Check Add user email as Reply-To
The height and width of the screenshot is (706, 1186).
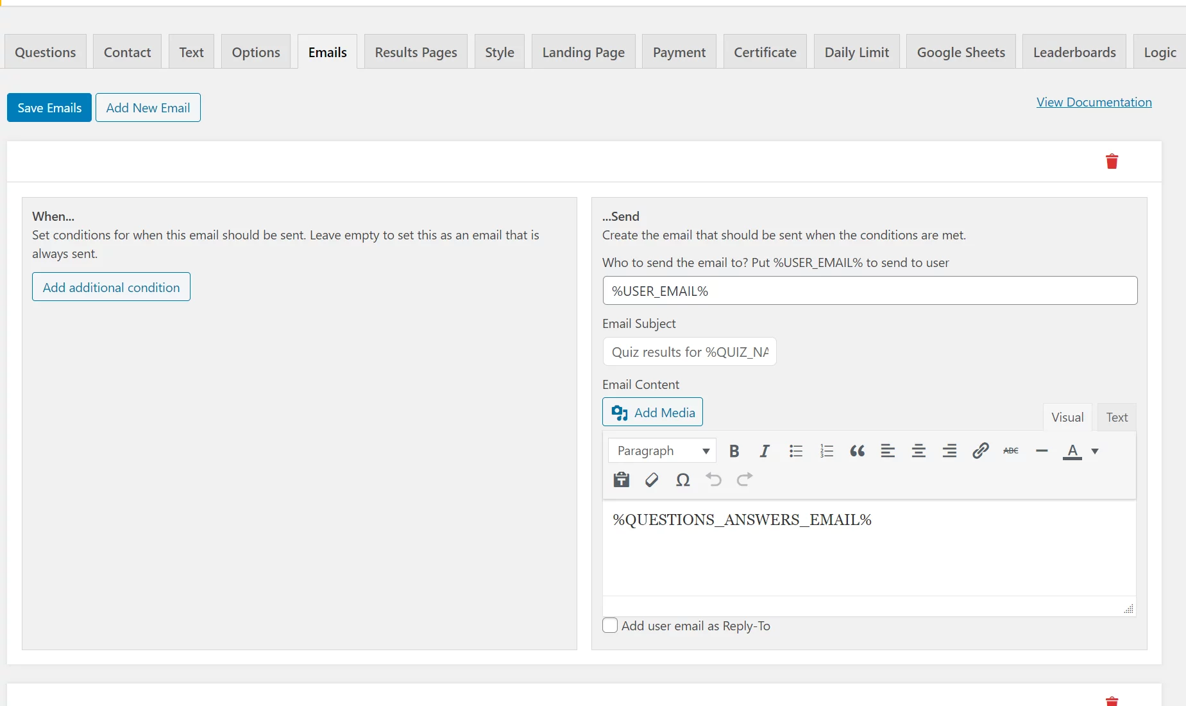click(x=610, y=625)
